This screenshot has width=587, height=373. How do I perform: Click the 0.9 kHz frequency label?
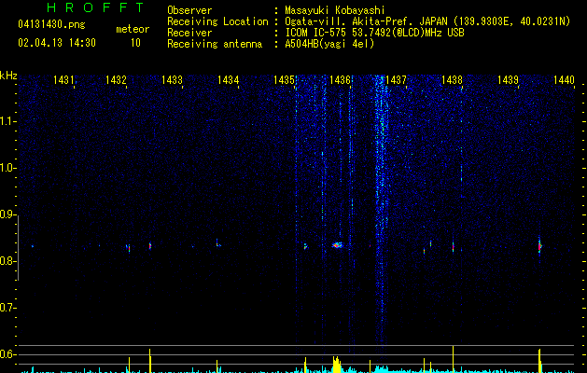(x=7, y=214)
